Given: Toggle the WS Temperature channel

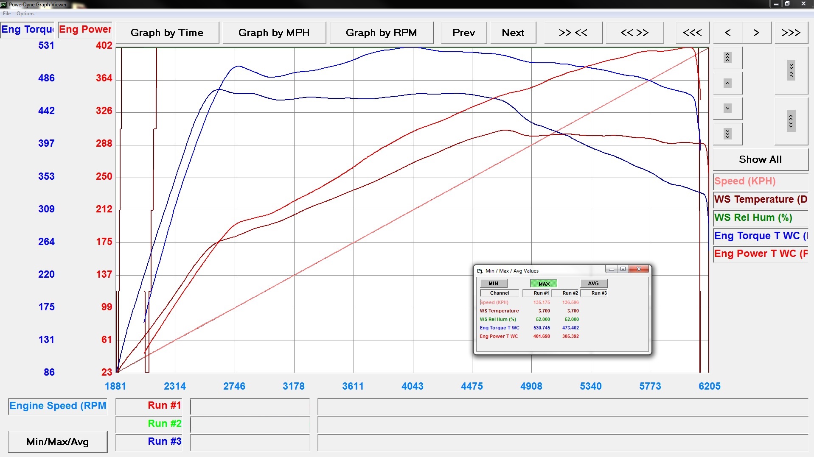Looking at the screenshot, I should 761,200.
